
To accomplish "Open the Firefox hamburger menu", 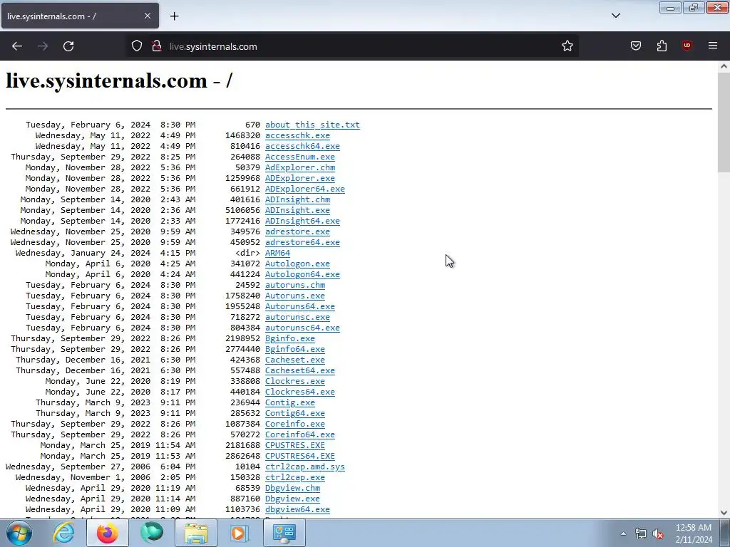I will coord(713,46).
